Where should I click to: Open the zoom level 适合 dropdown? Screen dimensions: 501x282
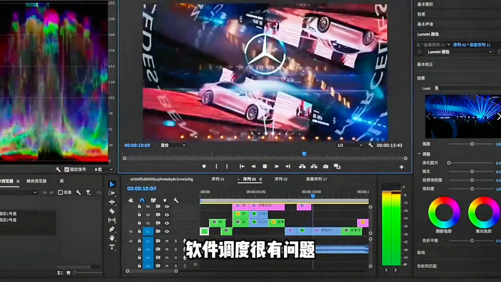(173, 145)
